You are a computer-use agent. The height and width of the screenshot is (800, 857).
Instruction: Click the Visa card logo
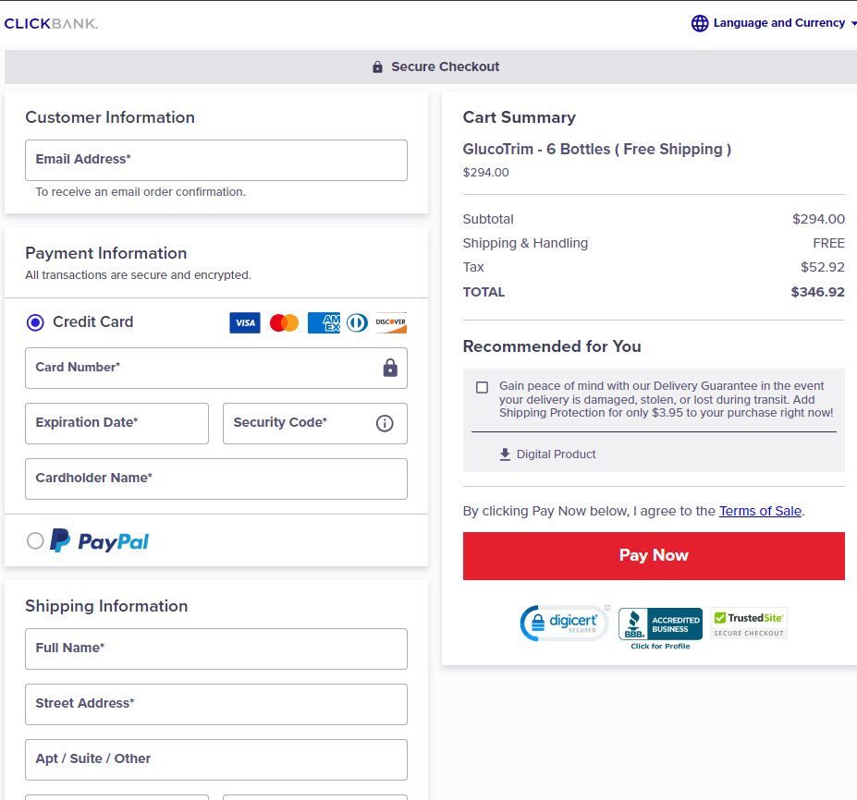pos(245,322)
